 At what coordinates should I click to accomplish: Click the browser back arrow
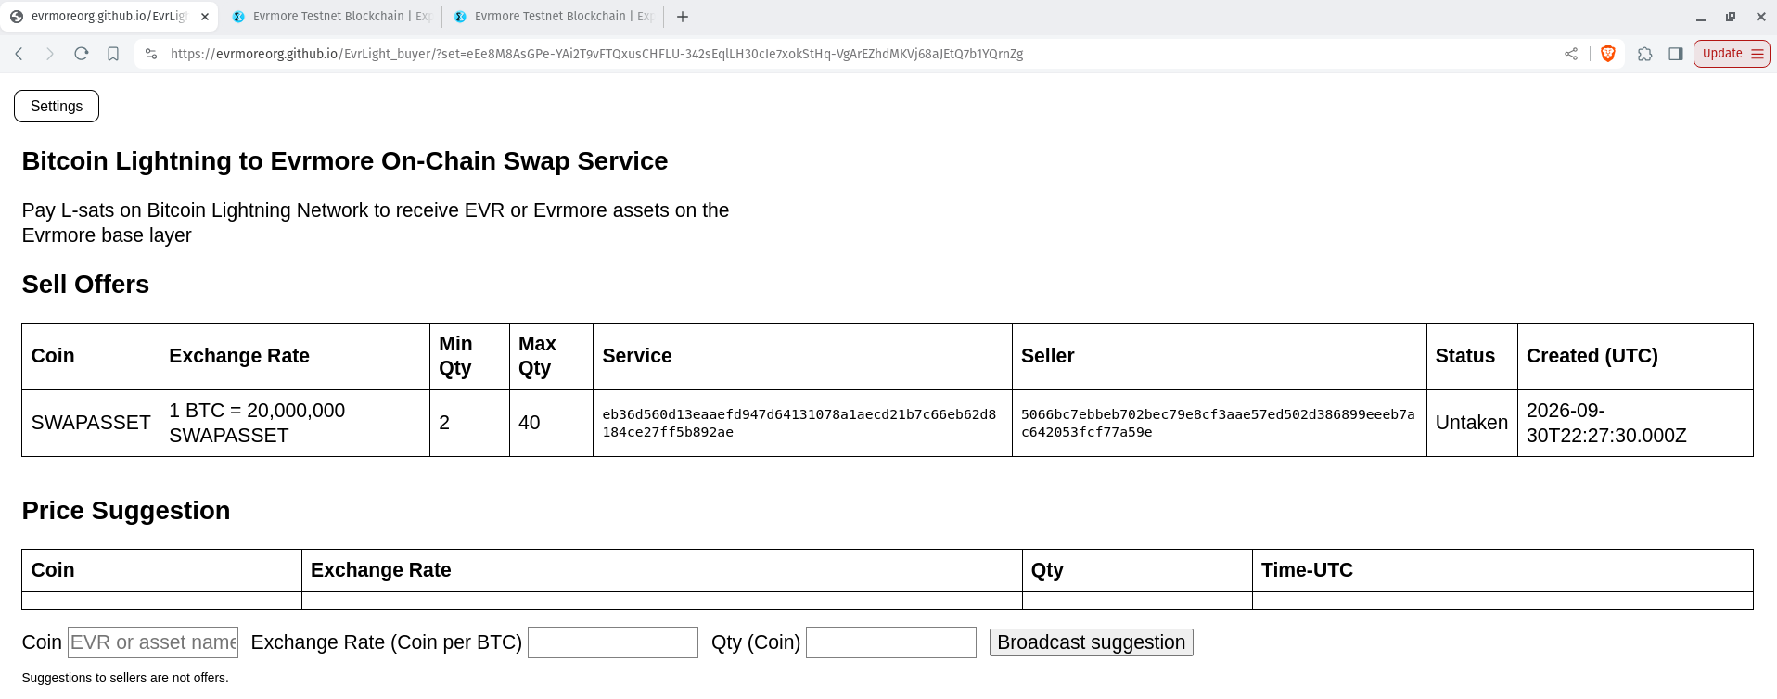(x=19, y=54)
